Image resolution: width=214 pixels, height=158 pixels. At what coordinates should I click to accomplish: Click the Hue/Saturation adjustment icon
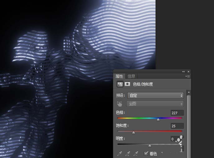tap(120, 84)
